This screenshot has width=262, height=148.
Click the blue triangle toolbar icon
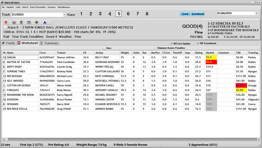click(x=44, y=22)
